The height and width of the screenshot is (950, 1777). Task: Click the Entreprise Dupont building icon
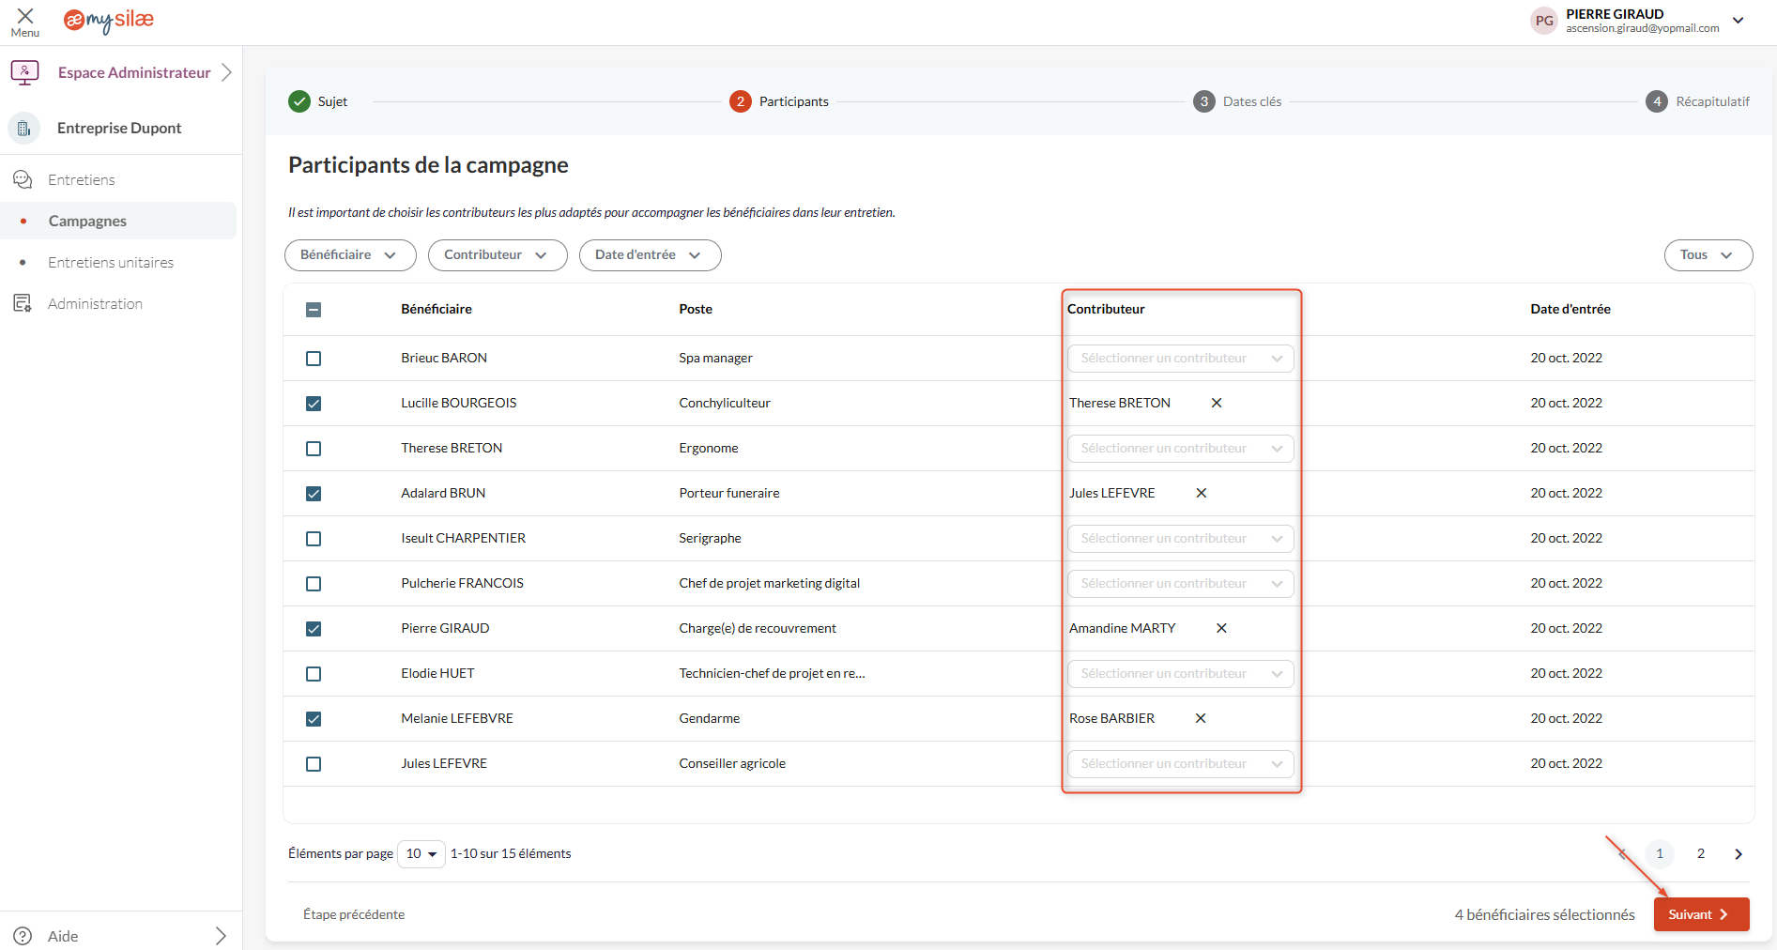pyautogui.click(x=24, y=129)
